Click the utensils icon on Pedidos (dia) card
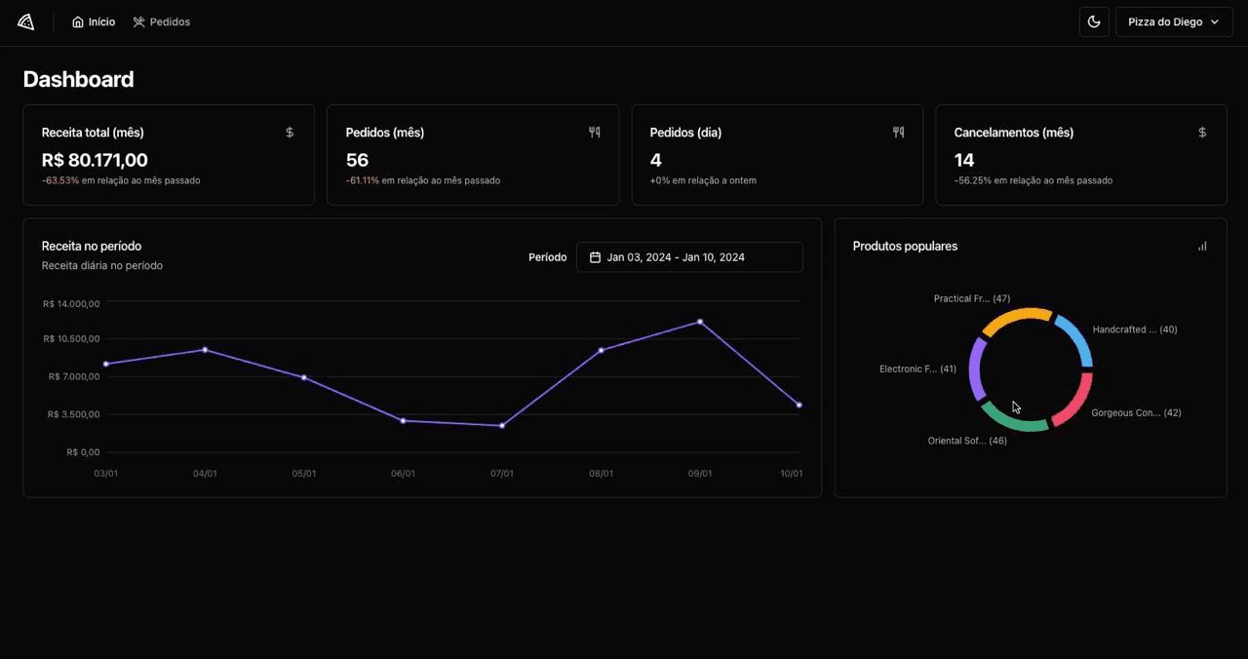This screenshot has width=1248, height=659. click(898, 133)
